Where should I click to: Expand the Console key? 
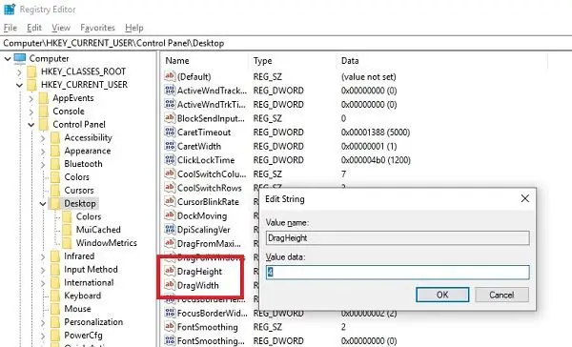[31, 112]
